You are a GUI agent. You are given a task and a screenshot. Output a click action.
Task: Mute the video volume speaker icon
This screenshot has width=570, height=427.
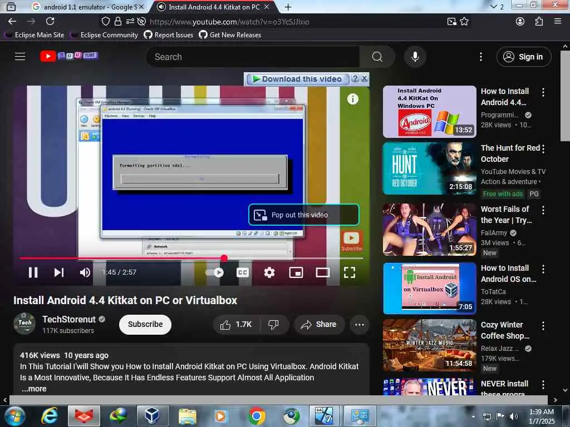pyautogui.click(x=85, y=272)
